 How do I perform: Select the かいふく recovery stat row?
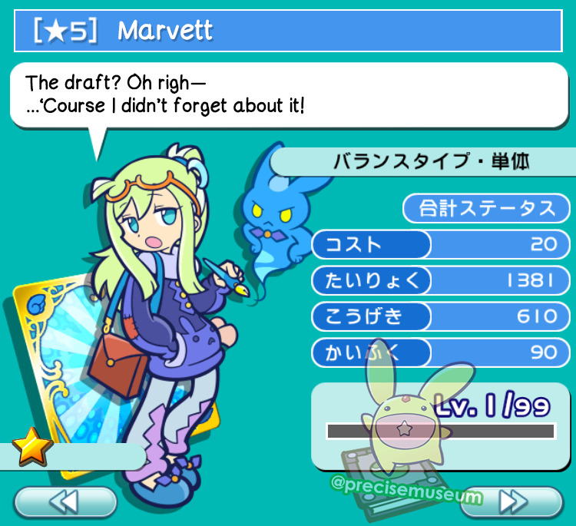tap(441, 352)
